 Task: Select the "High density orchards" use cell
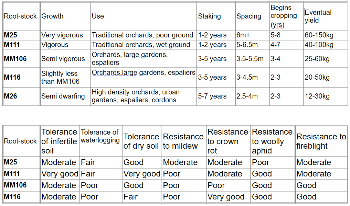coord(136,96)
